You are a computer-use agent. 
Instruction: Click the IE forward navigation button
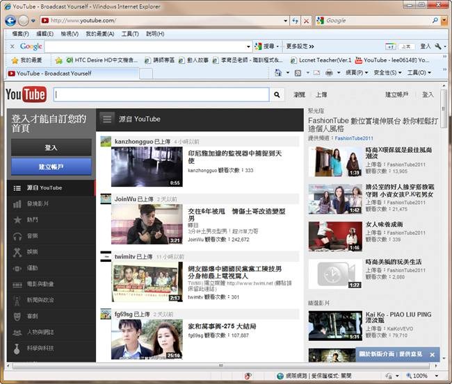coord(24,20)
